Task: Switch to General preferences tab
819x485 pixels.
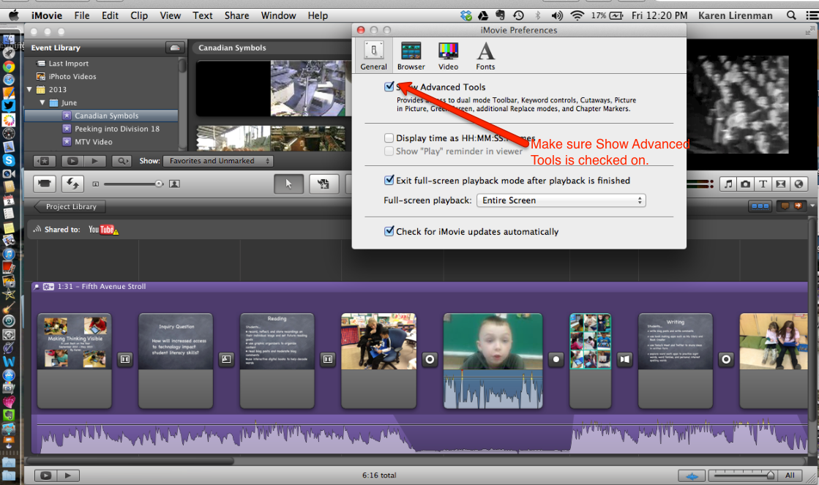Action: [373, 56]
